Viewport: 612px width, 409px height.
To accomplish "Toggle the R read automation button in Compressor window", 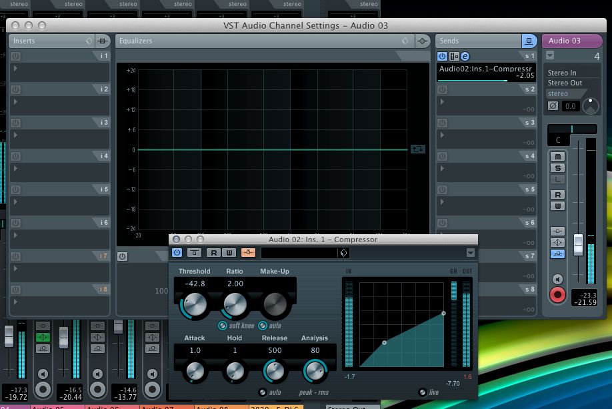I will 214,253.
